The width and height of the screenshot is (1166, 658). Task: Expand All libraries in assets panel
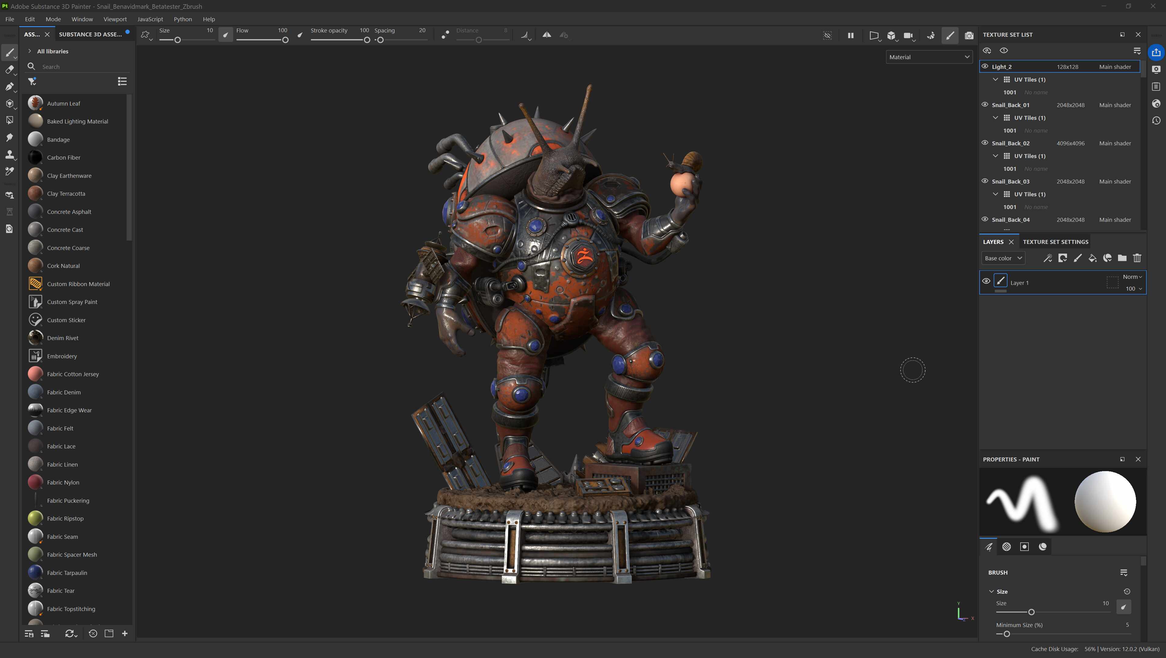point(30,51)
